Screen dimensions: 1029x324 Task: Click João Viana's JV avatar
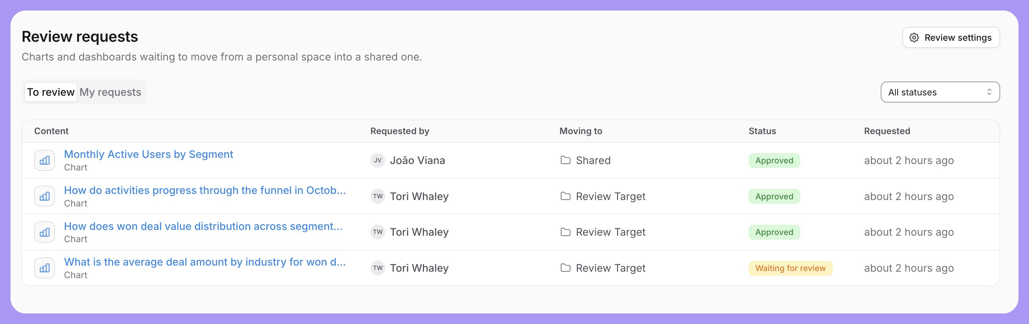(377, 160)
